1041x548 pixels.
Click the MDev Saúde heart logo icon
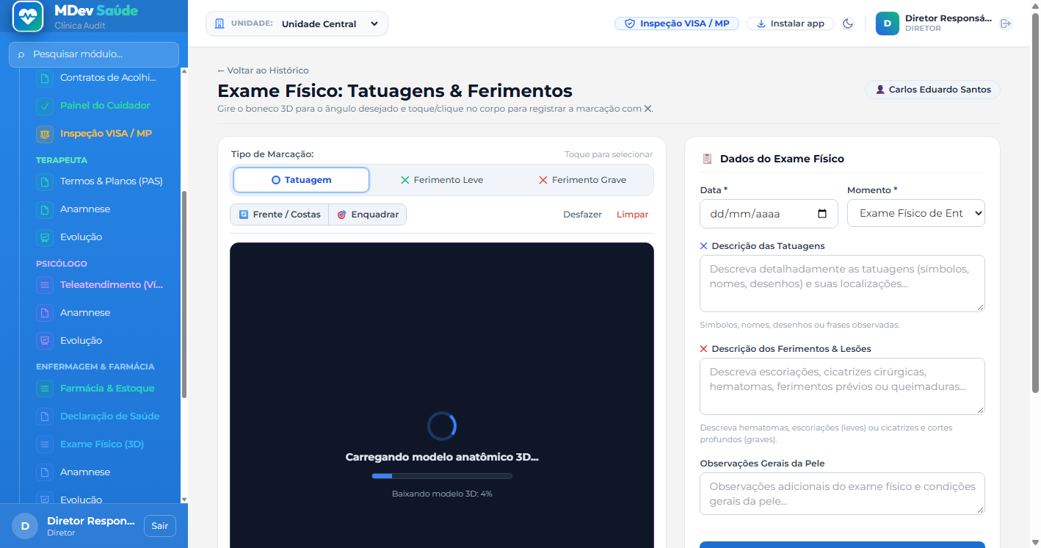[29, 16]
